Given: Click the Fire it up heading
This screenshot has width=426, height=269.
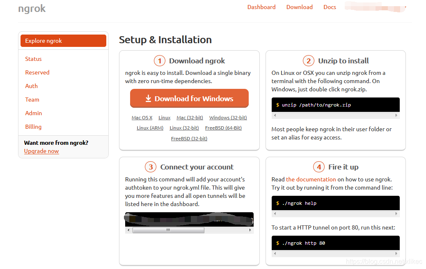Looking at the screenshot, I should tap(344, 167).
